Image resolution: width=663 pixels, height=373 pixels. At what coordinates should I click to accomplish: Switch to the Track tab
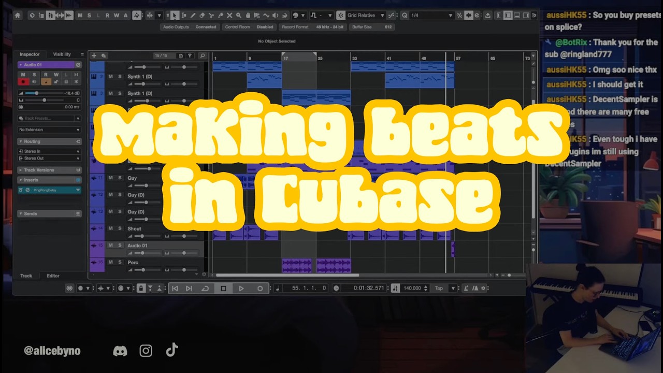click(26, 276)
